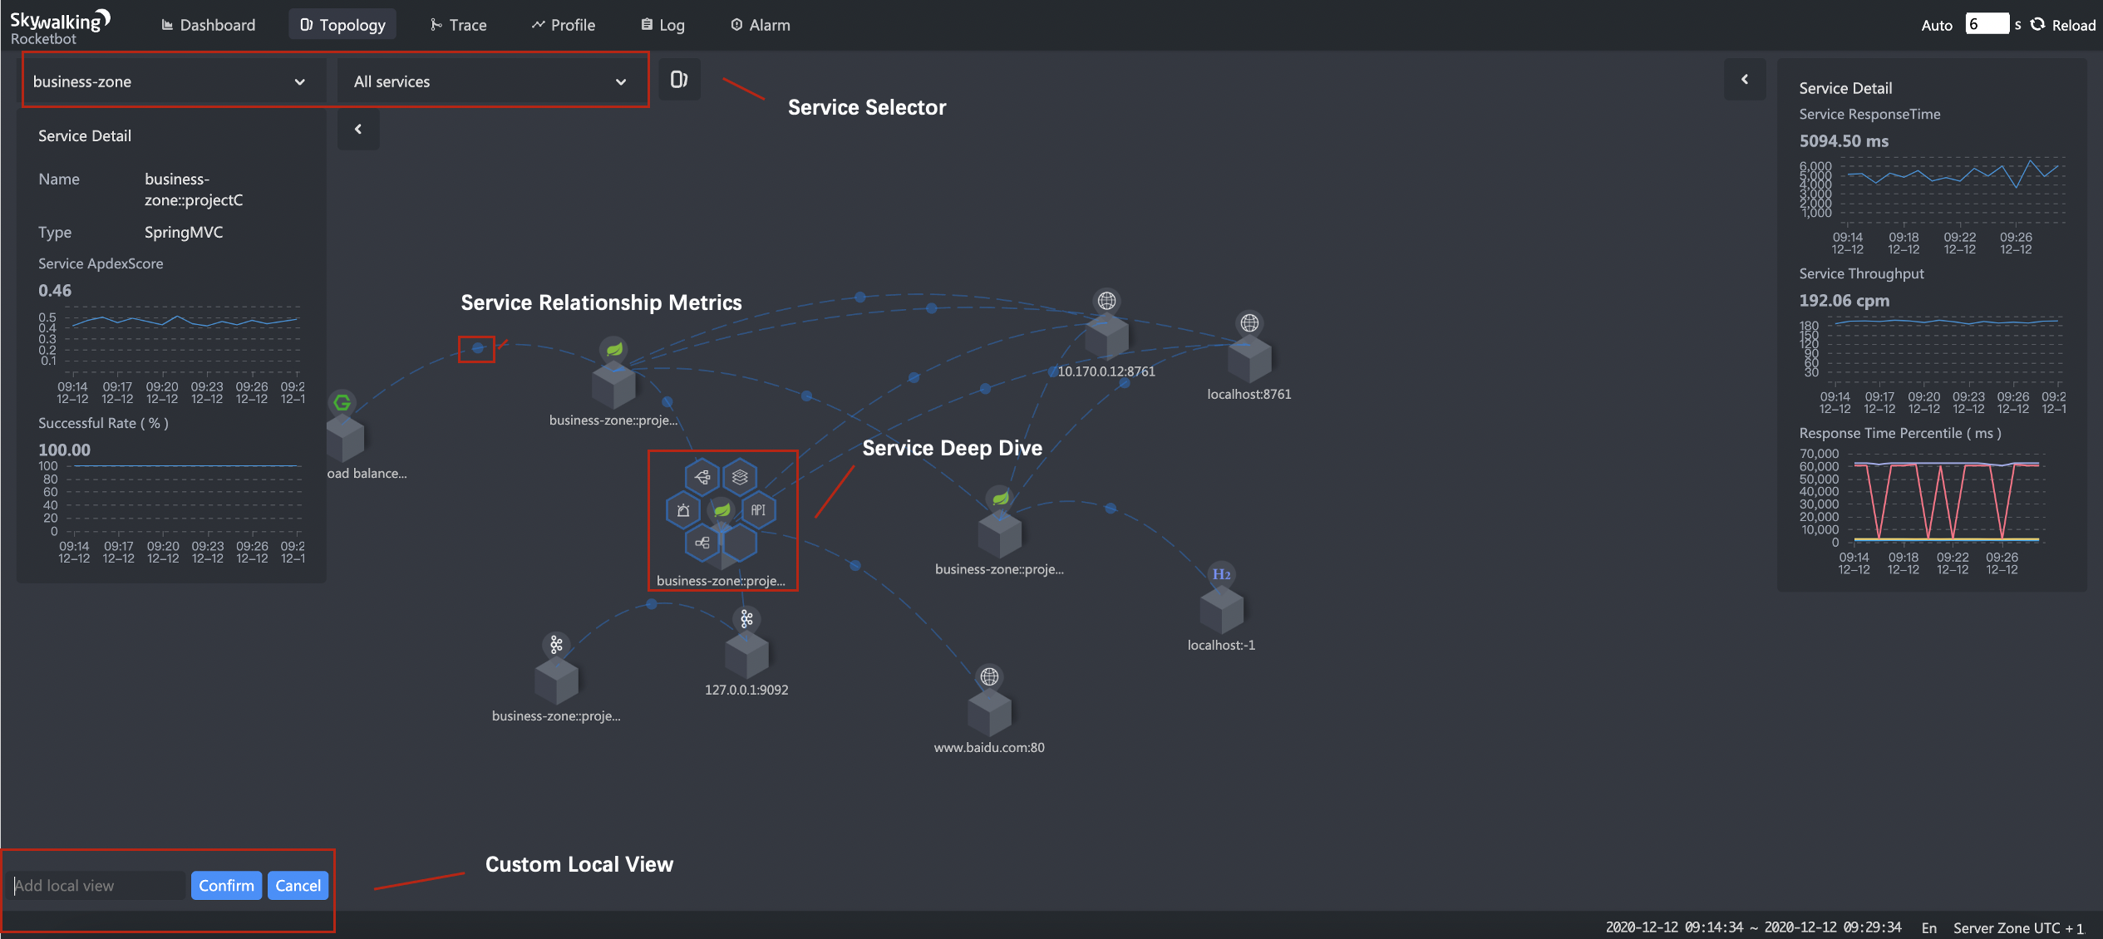The width and height of the screenshot is (2103, 939).
Task: Select the H2 database node localhost:-1
Action: [1221, 609]
